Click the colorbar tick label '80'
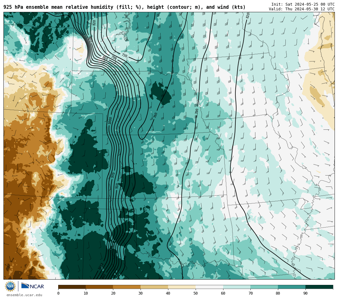338x299 pixels. point(278,293)
